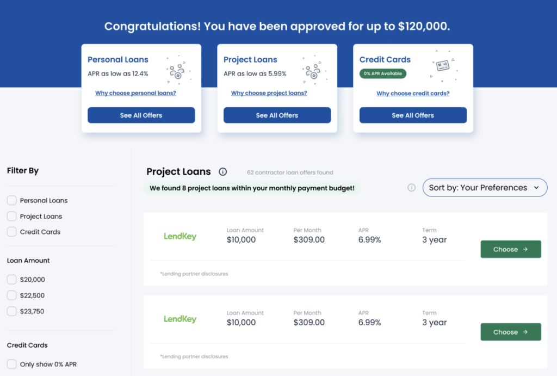
Task: Click the Personal Loans coins illustration icon
Action: [x=176, y=69]
